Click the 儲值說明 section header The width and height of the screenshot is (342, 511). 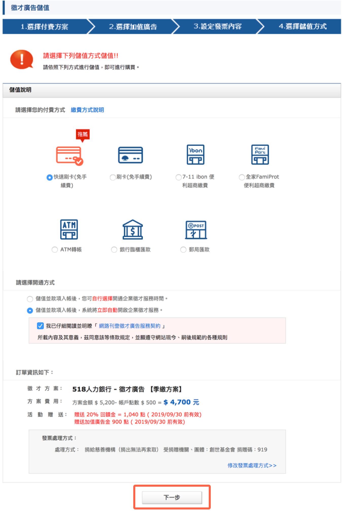[x=172, y=90]
